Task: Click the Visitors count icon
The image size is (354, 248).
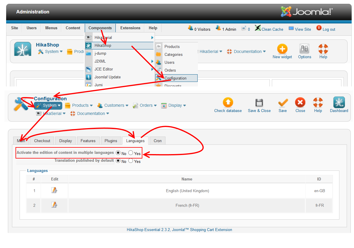Action: (x=191, y=28)
